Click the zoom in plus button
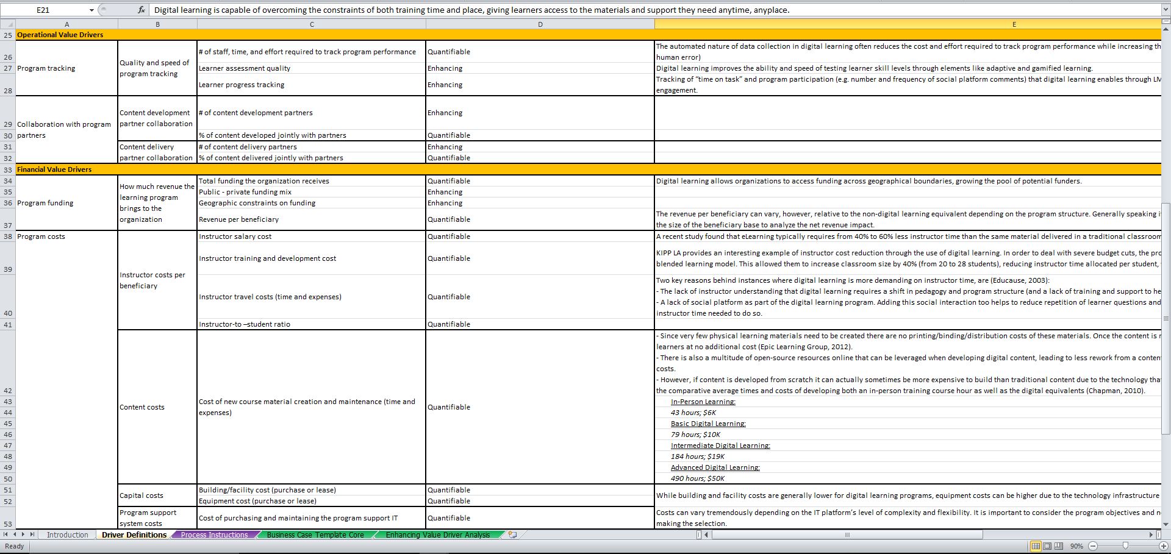This screenshot has height=554, width=1171. coord(1163,546)
